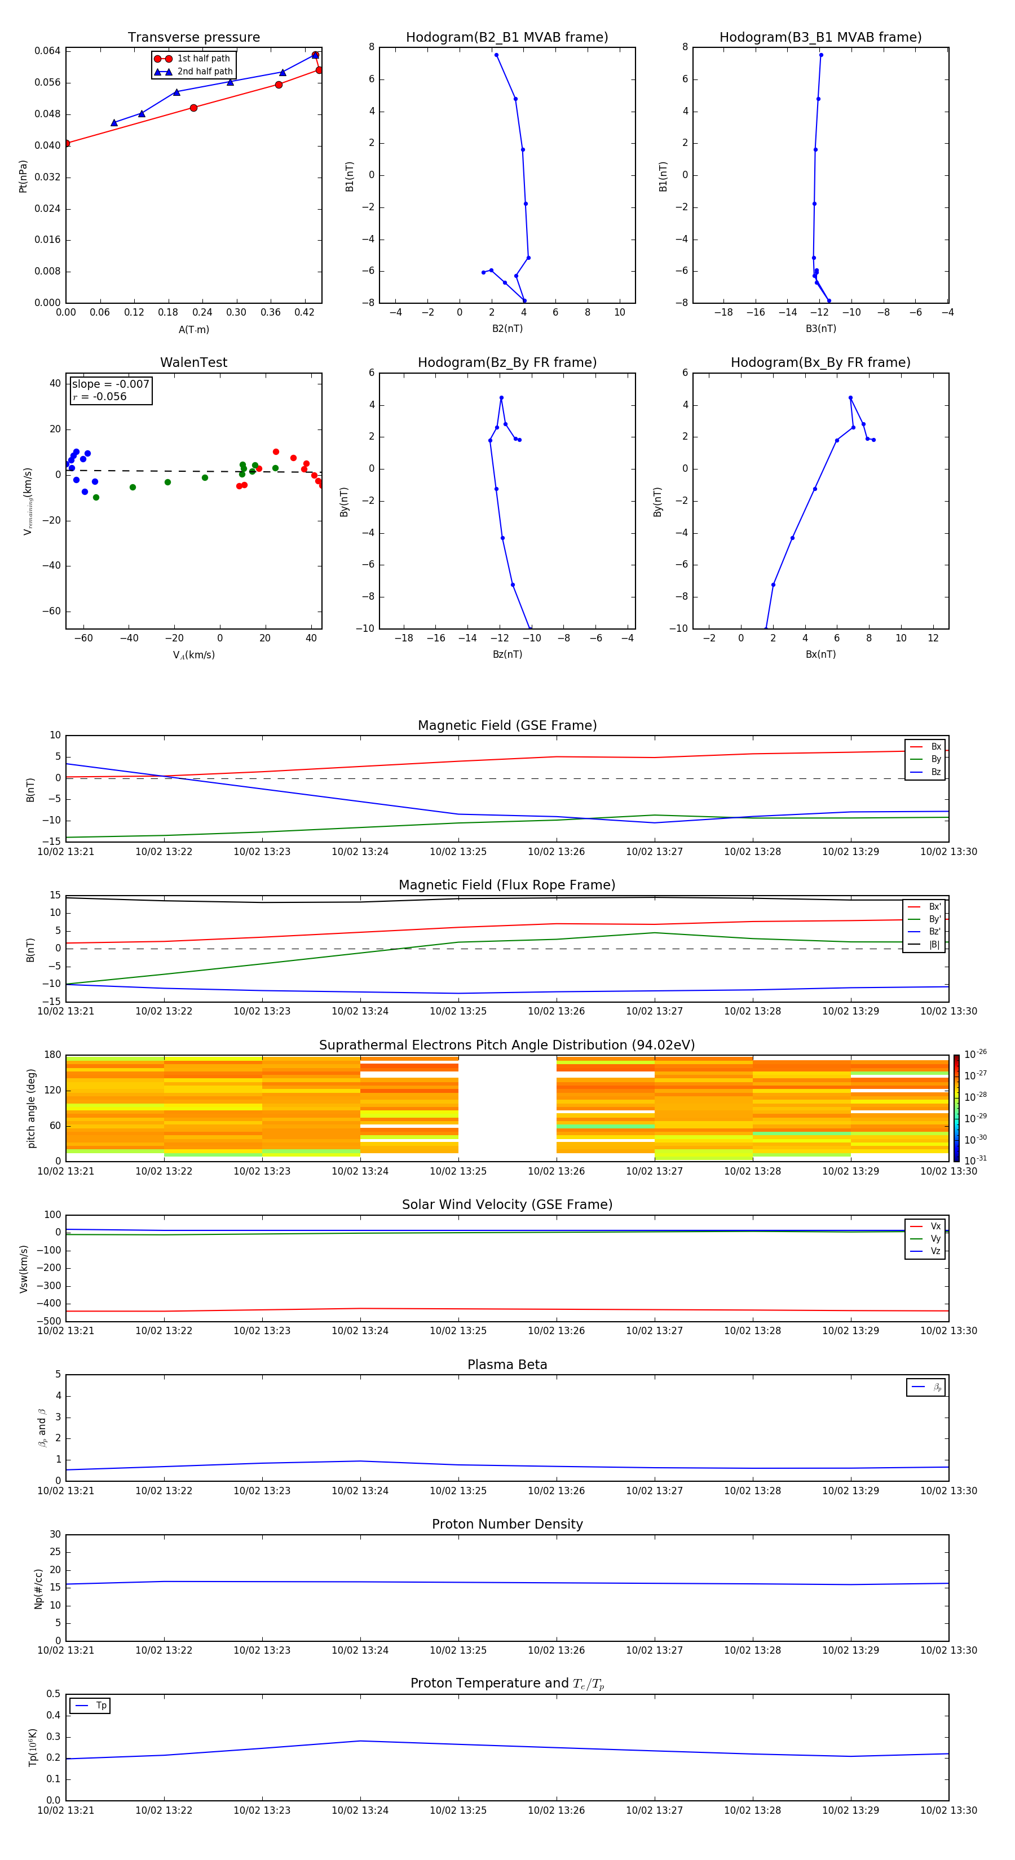Image resolution: width=1015 pixels, height=1860 pixels.
Task: Click the top point of the B2_B1 hodogram
Action: coord(496,55)
